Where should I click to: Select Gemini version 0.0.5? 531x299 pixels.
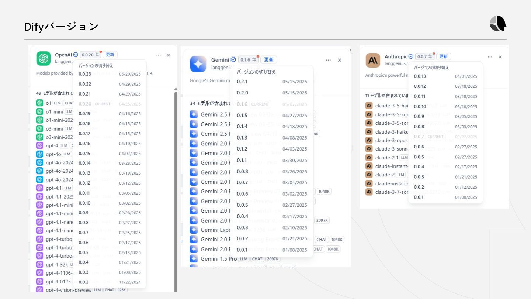[272, 205]
